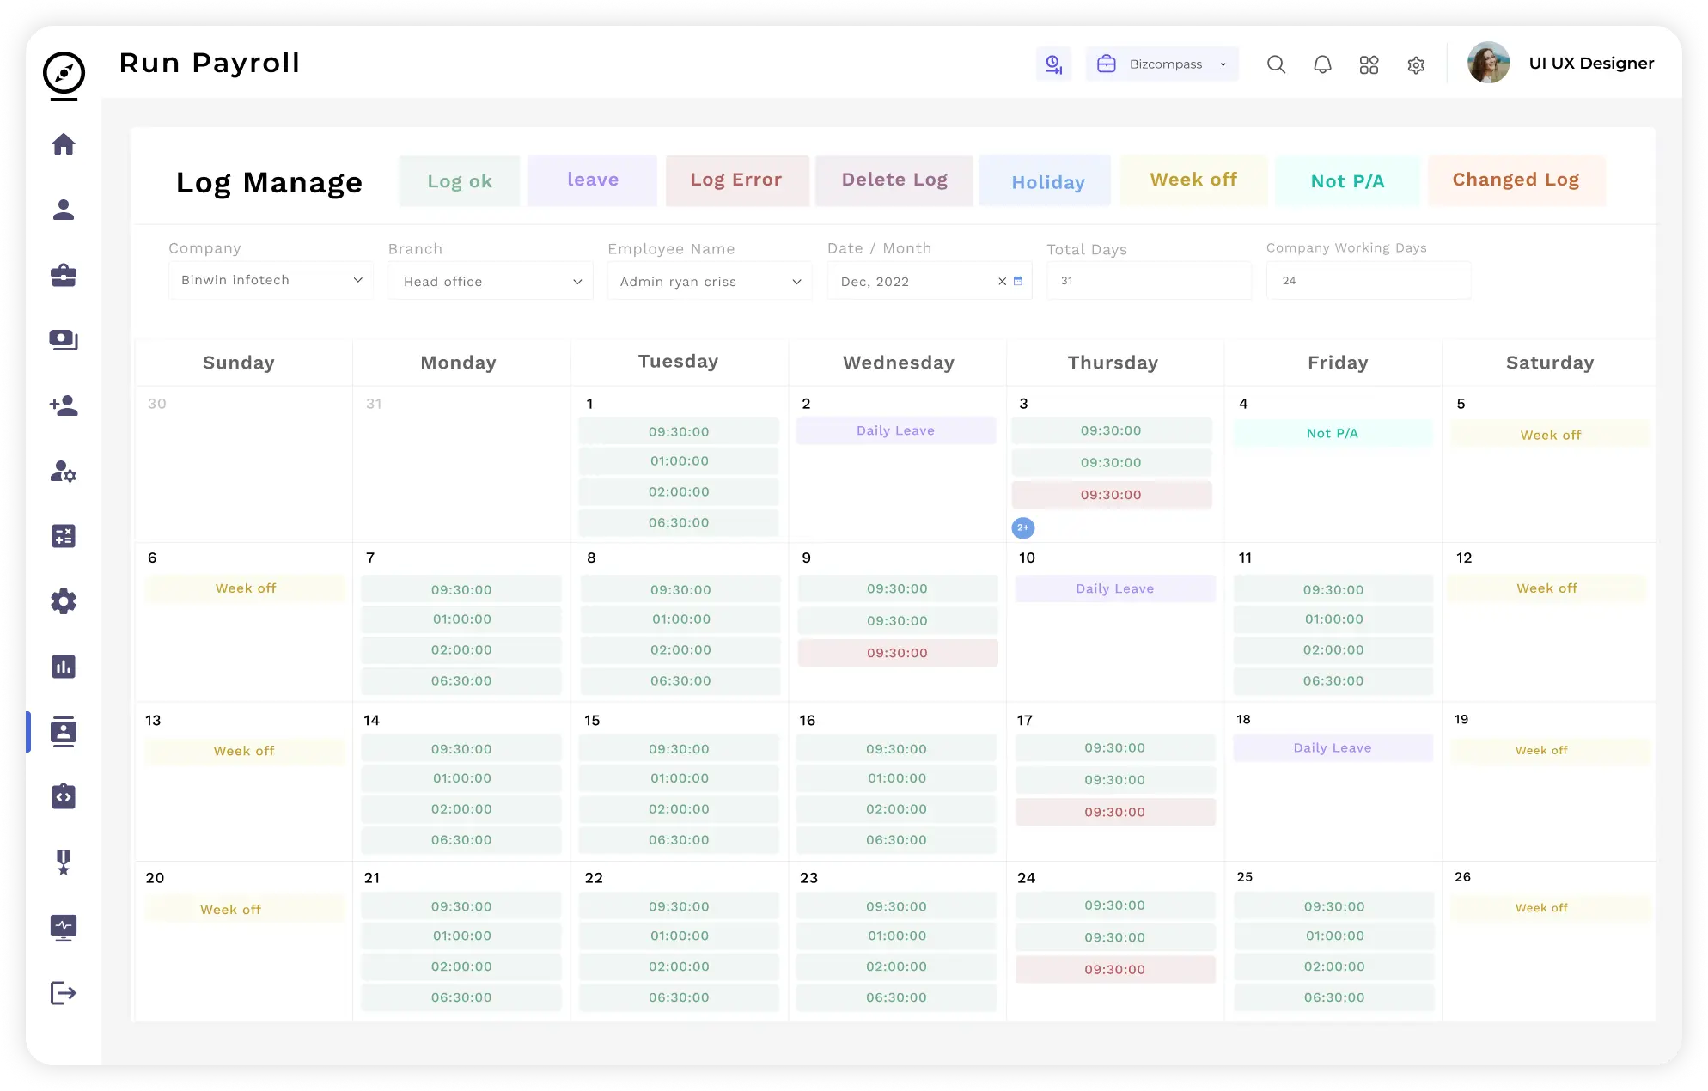
Task: Open the apps grid icon in the header
Action: pos(1369,64)
